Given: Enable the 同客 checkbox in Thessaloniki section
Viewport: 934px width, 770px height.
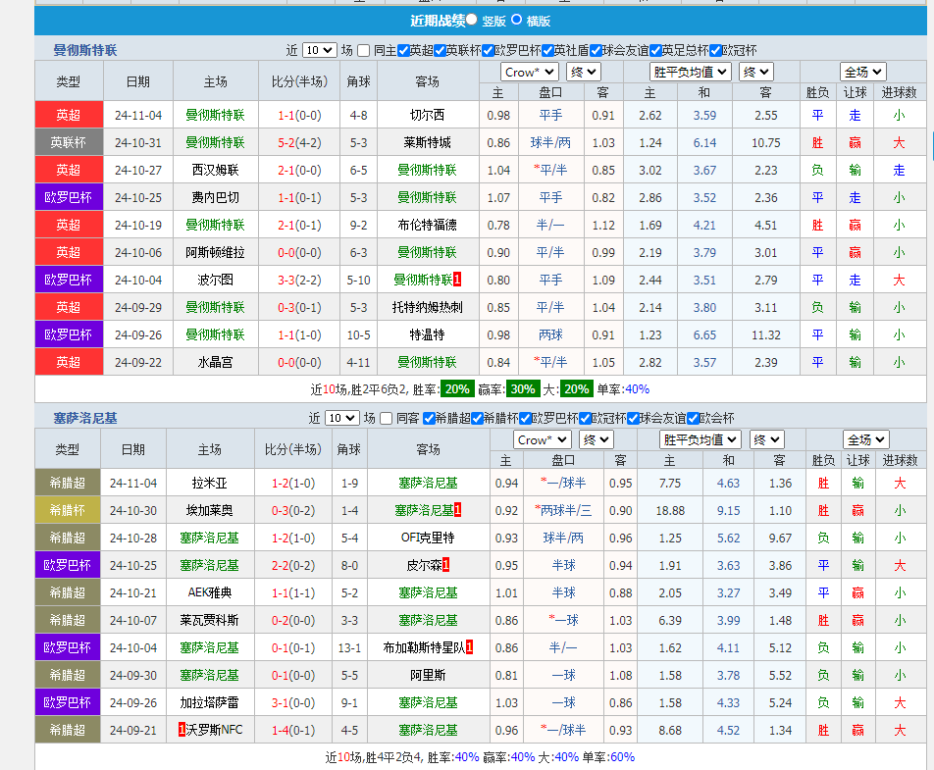Looking at the screenshot, I should tap(384, 419).
